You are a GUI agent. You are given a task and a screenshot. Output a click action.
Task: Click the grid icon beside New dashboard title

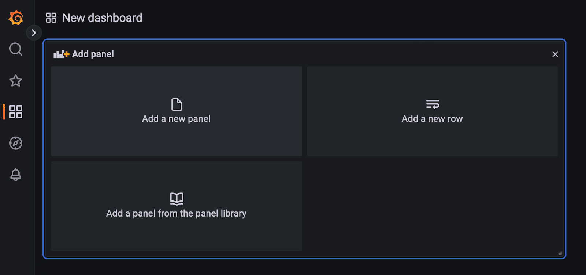(51, 17)
